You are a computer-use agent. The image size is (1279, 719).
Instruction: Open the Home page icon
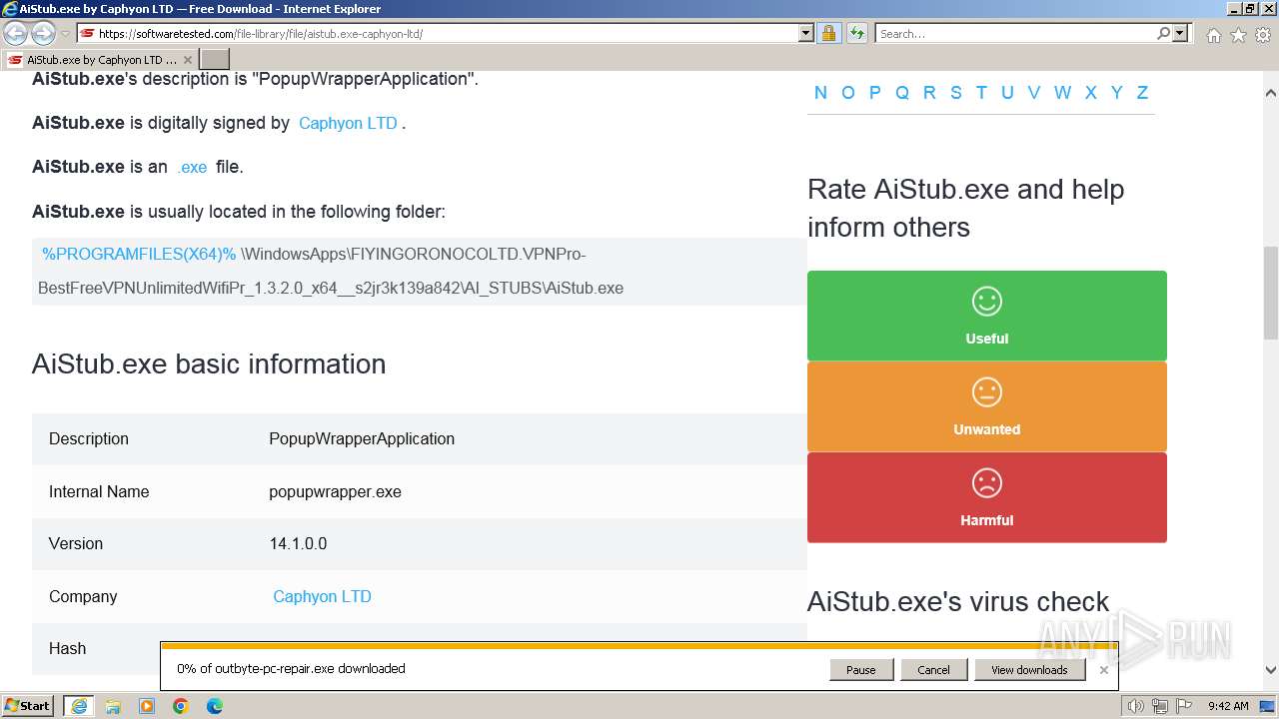(x=1213, y=35)
